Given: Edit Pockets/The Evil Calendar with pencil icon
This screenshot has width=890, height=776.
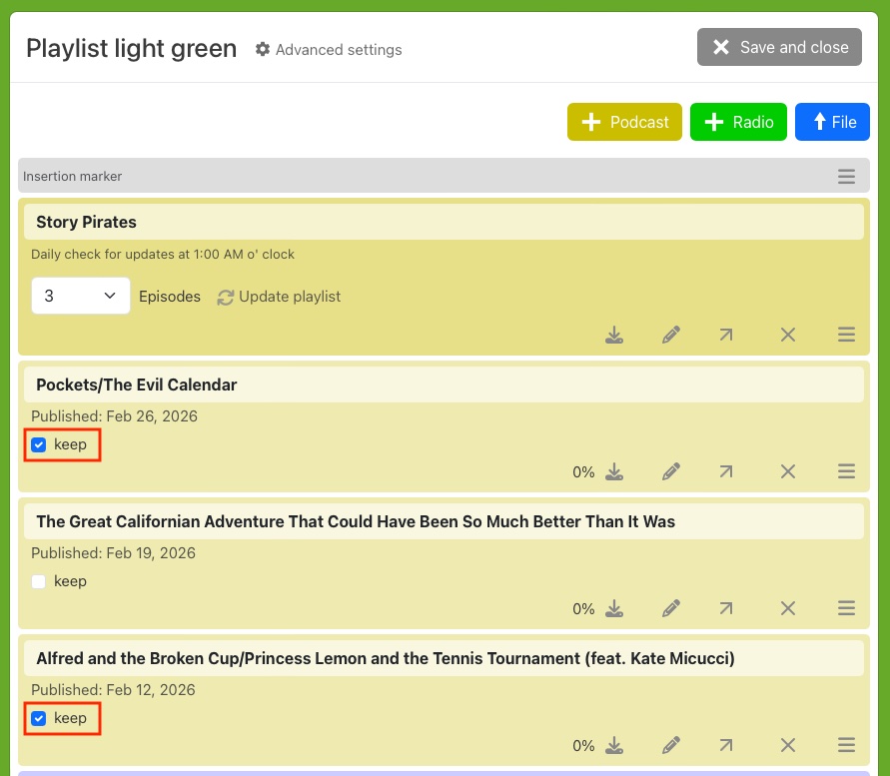Looking at the screenshot, I should [x=671, y=471].
